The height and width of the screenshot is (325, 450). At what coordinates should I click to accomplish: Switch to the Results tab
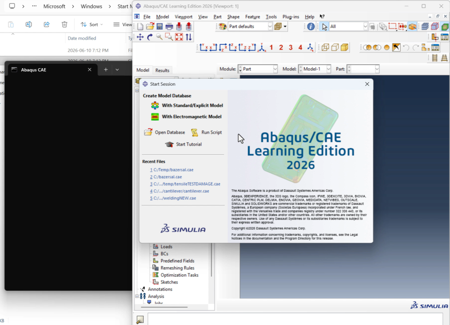pyautogui.click(x=162, y=70)
